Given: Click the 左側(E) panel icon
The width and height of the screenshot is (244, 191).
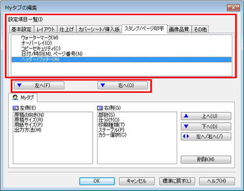Looking at the screenshot, I should pos(16,108).
